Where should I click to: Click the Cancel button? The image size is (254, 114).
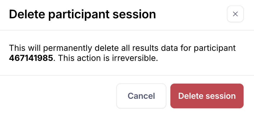click(141, 96)
